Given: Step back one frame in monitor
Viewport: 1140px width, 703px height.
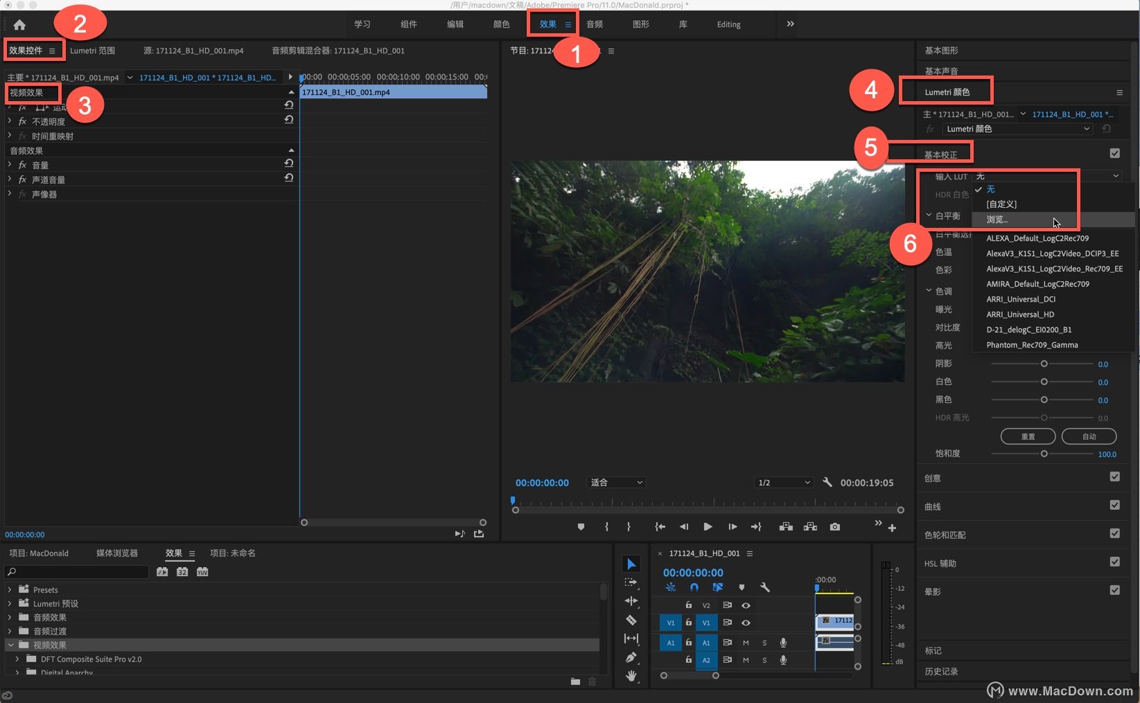Looking at the screenshot, I should 684,527.
